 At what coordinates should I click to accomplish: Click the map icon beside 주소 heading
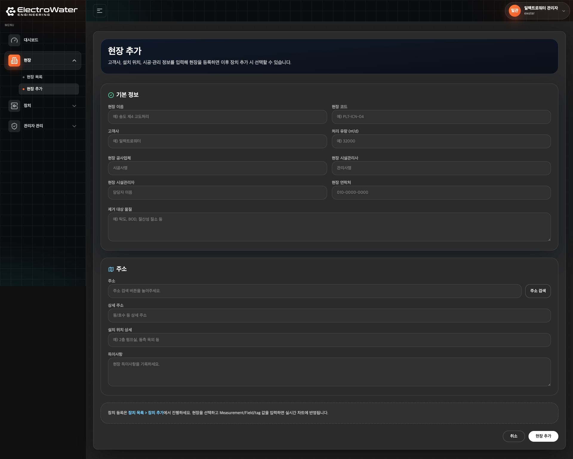point(111,269)
